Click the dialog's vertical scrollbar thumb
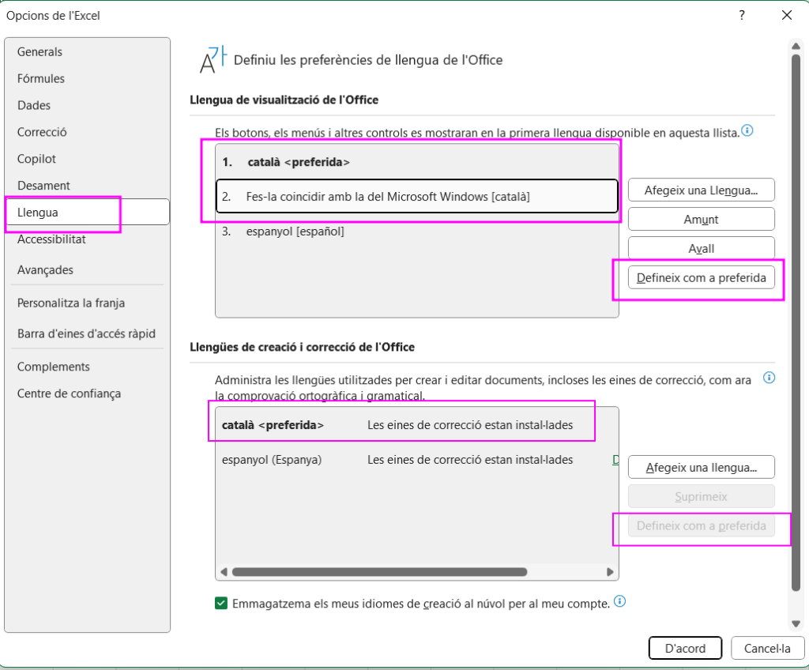The width and height of the screenshot is (809, 670). [x=796, y=322]
